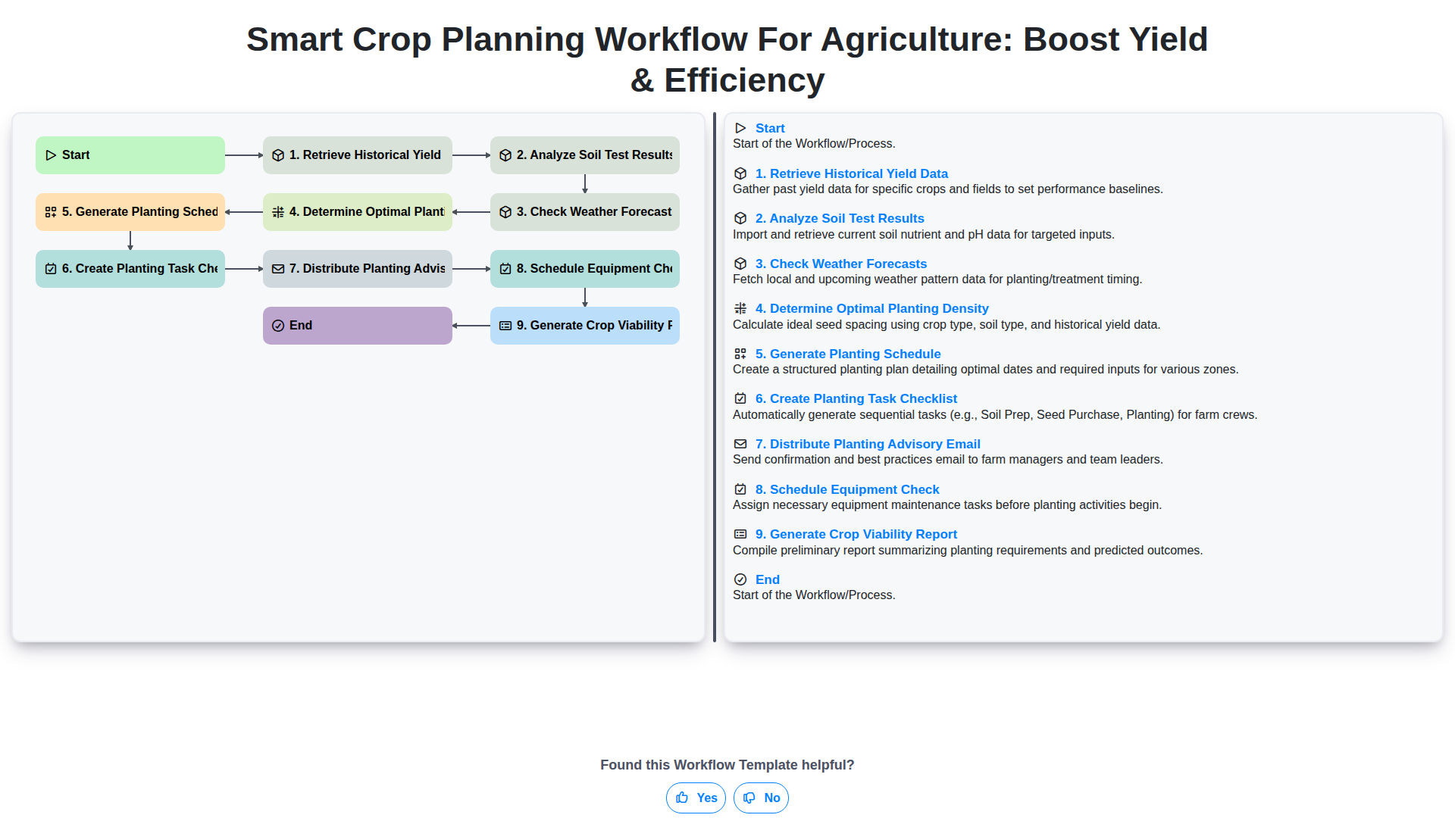Click the Yes feedback button

coord(696,798)
